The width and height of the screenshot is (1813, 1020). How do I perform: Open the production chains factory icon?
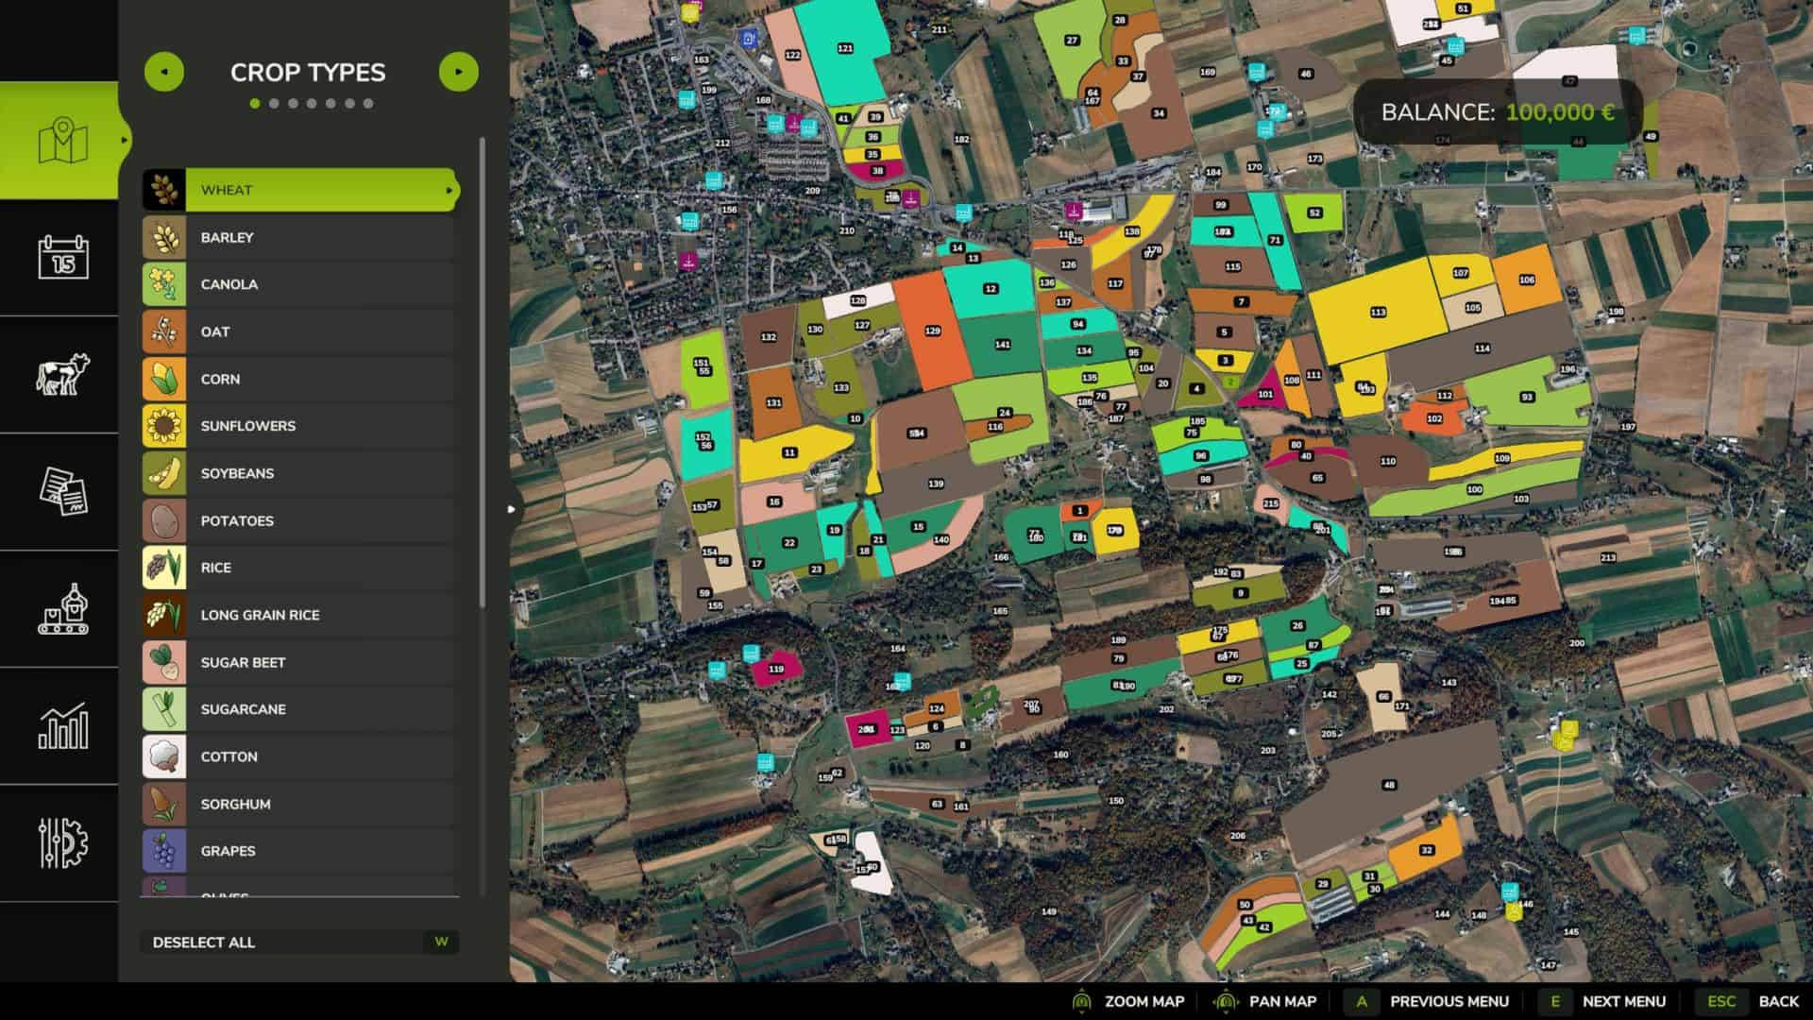[62, 609]
